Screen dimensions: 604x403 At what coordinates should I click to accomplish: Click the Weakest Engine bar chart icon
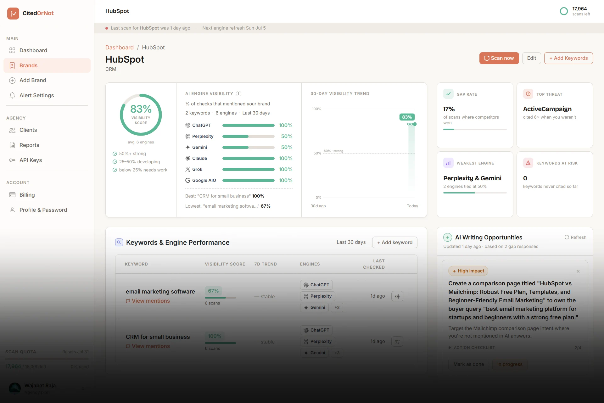click(x=448, y=163)
